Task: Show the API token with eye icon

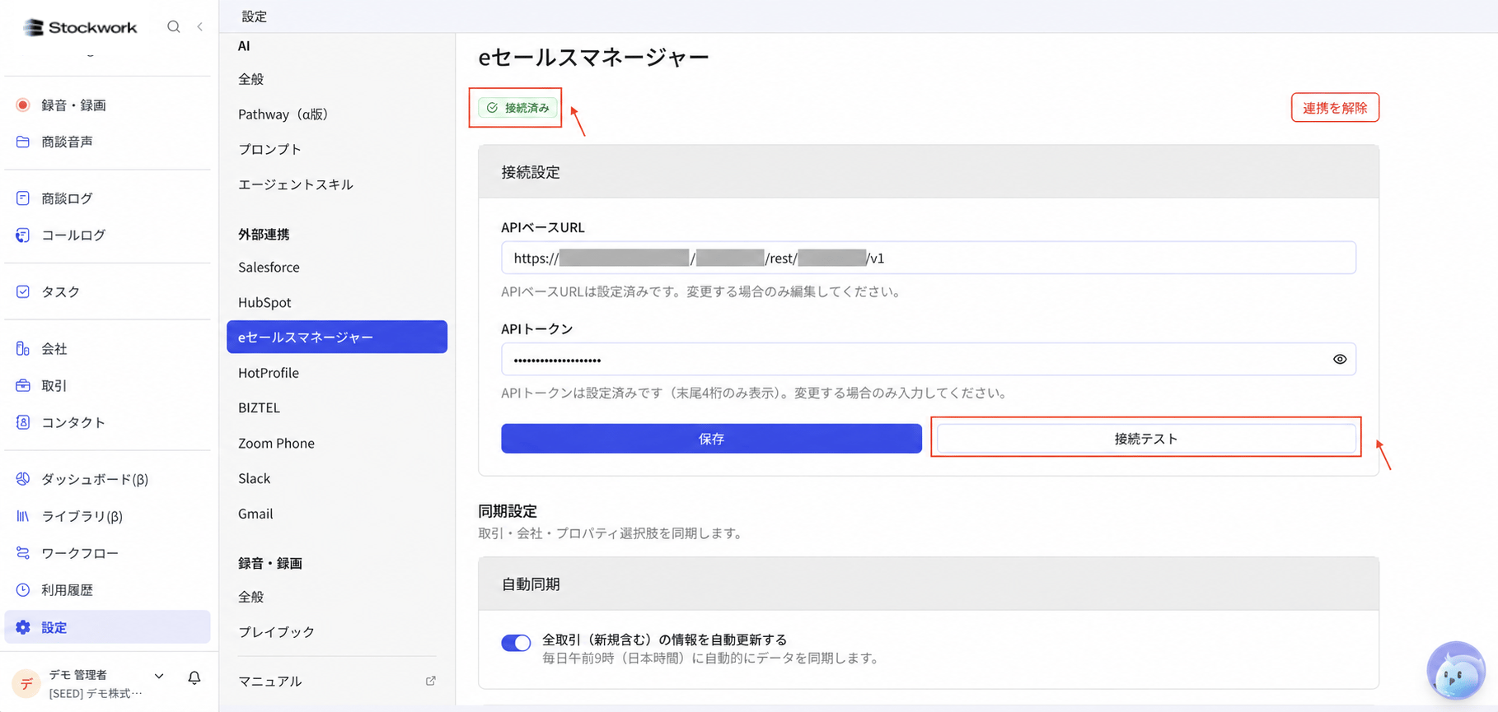Action: [x=1340, y=359]
